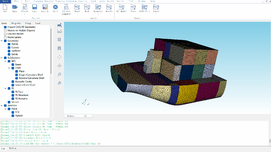
Task: Check Nodes on Visible Objects
Action: coord(5,31)
